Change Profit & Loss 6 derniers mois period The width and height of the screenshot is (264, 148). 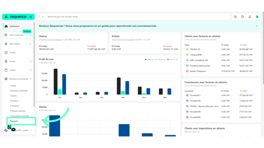(x=47, y=63)
